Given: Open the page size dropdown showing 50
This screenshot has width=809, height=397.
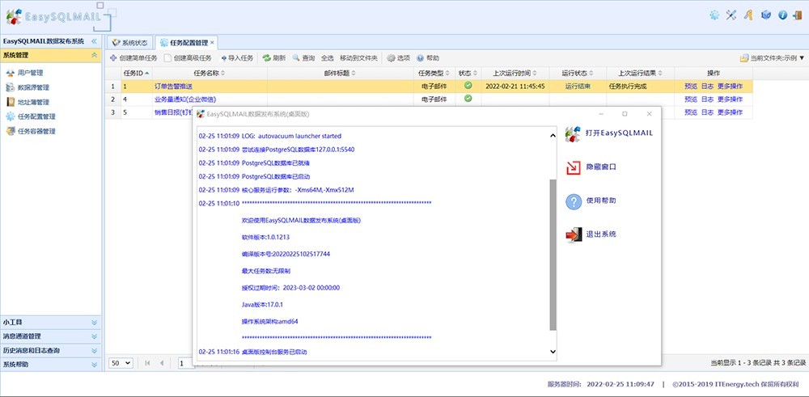Looking at the screenshot, I should tap(121, 363).
